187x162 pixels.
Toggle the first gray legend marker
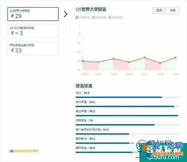(x=77, y=17)
